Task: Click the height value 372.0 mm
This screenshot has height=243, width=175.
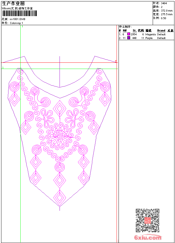Action: click(167, 11)
